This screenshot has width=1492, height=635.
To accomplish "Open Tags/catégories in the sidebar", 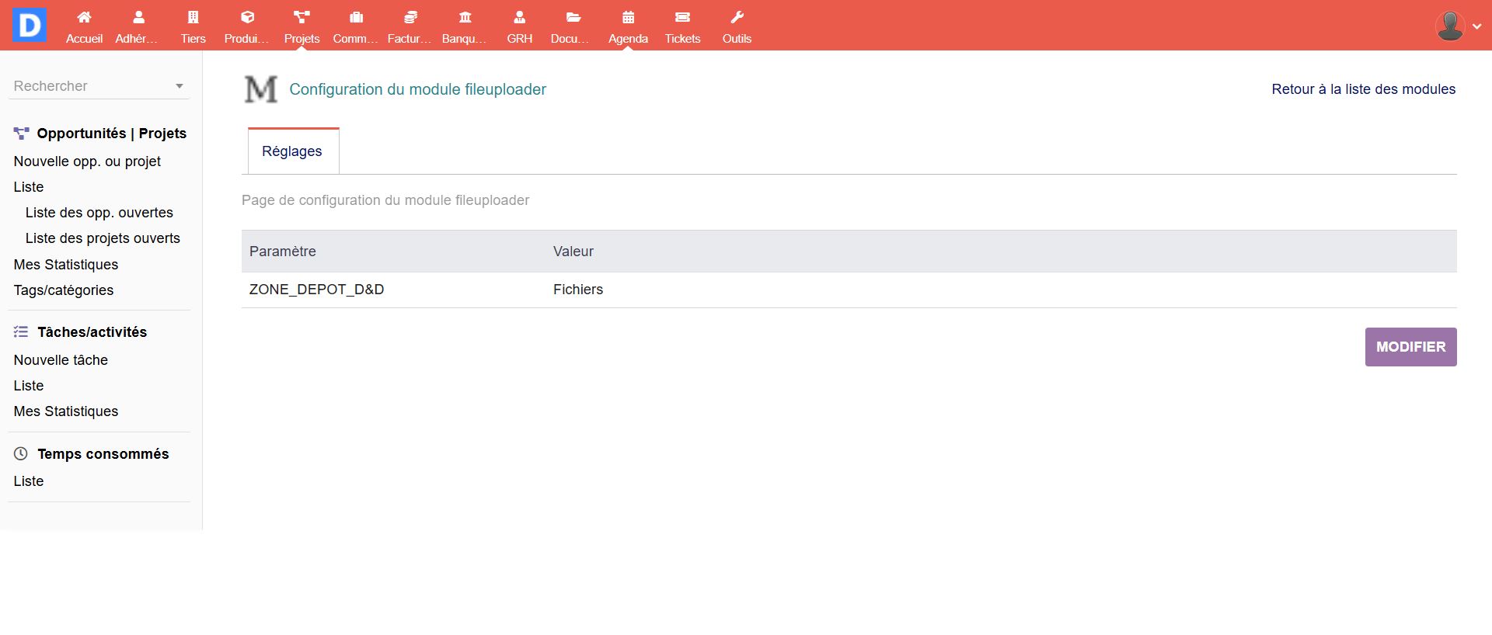I will coord(64,290).
